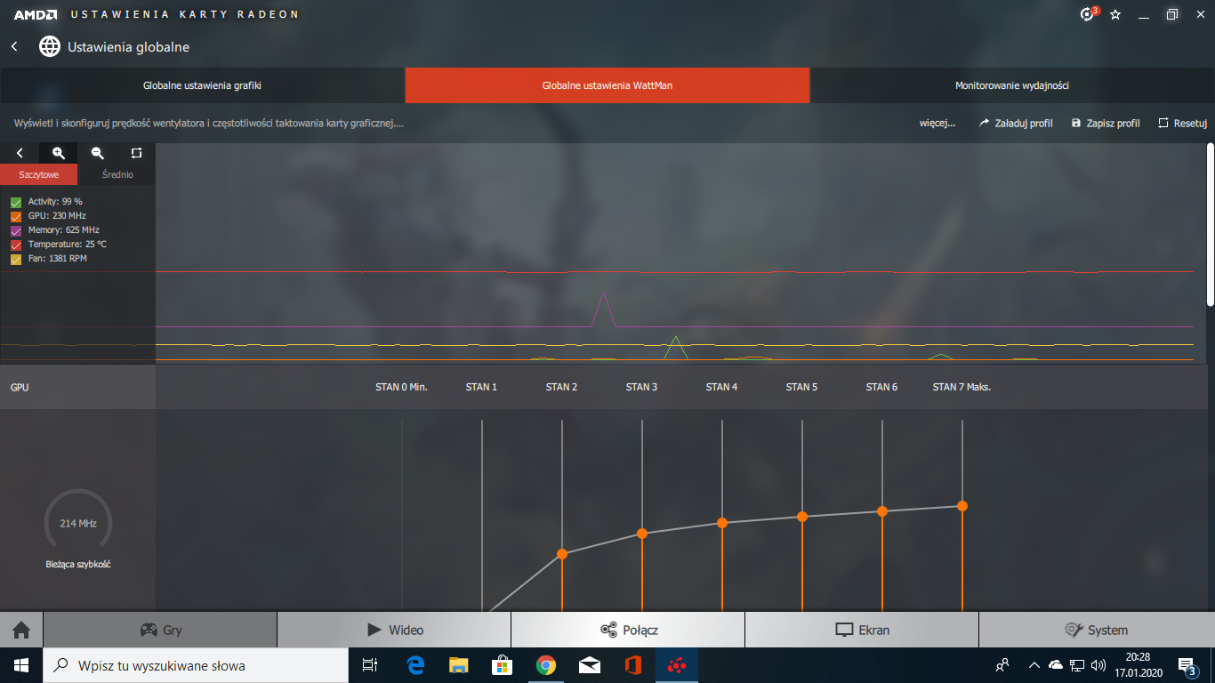
Task: Click Załaduj profil button
Action: (1016, 124)
